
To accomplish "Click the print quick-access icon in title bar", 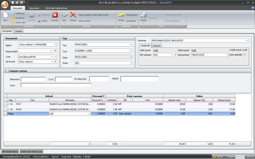I will coord(17,2).
